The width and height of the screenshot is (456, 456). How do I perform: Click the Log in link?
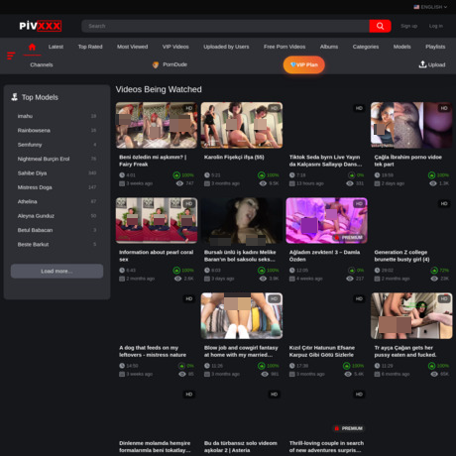pyautogui.click(x=436, y=26)
